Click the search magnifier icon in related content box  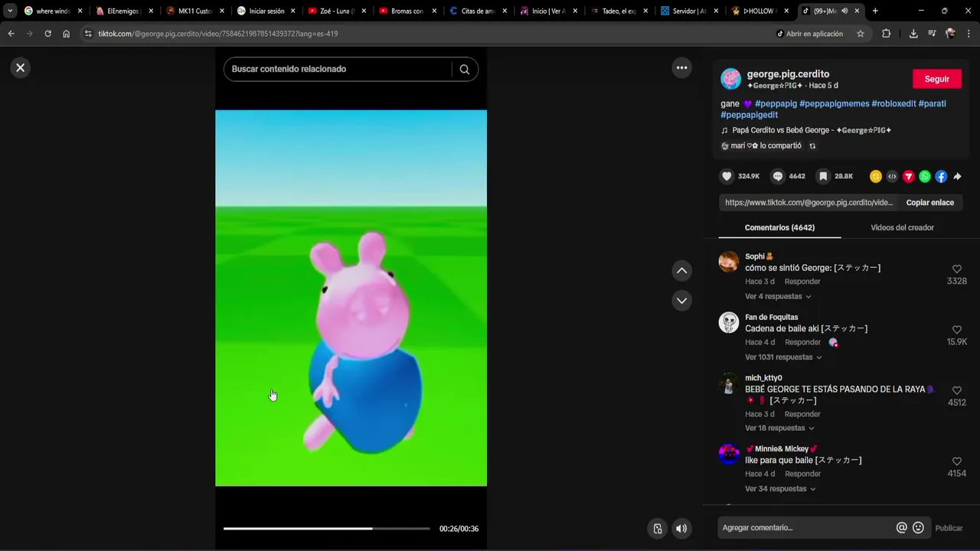465,69
